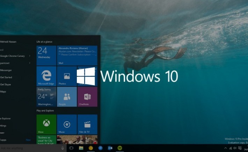Open Action Center notifications icon
The image size is (248, 152).
tap(240, 148)
